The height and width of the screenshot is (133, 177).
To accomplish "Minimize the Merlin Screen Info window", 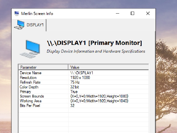I will [x=118, y=14].
